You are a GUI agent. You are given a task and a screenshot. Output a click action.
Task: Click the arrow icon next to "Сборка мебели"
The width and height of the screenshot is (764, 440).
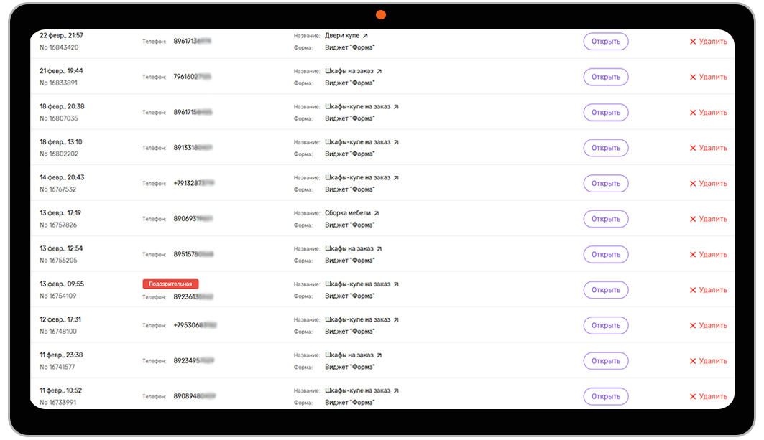click(x=376, y=213)
